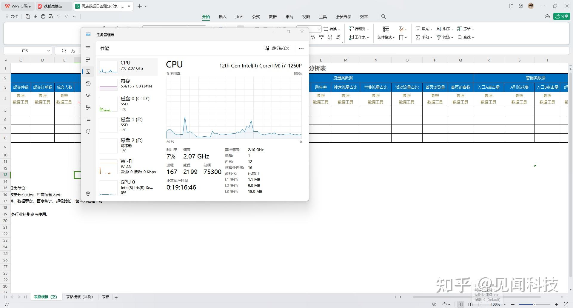Open Services page in Task Manager sidebar
Image resolution: width=573 pixels, height=308 pixels.
pos(88,131)
